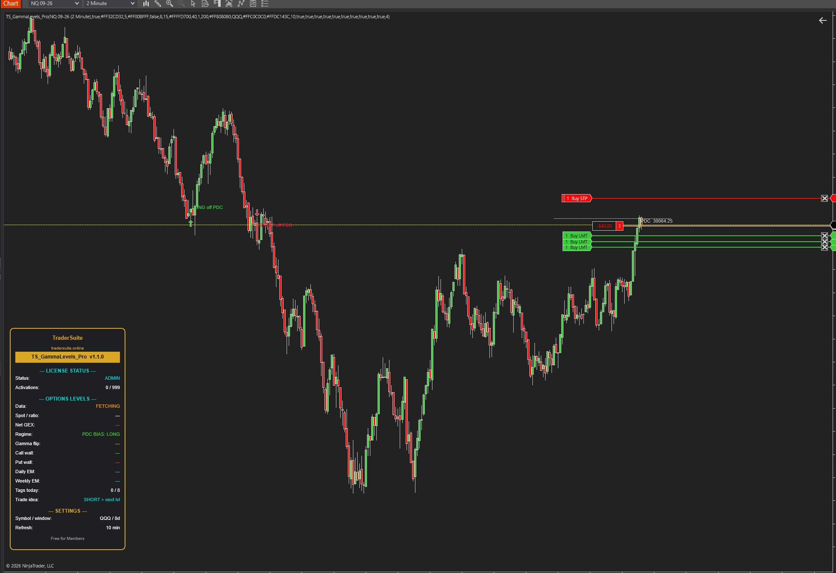Click the Net GEX row label
This screenshot has height=573, width=836.
25,425
